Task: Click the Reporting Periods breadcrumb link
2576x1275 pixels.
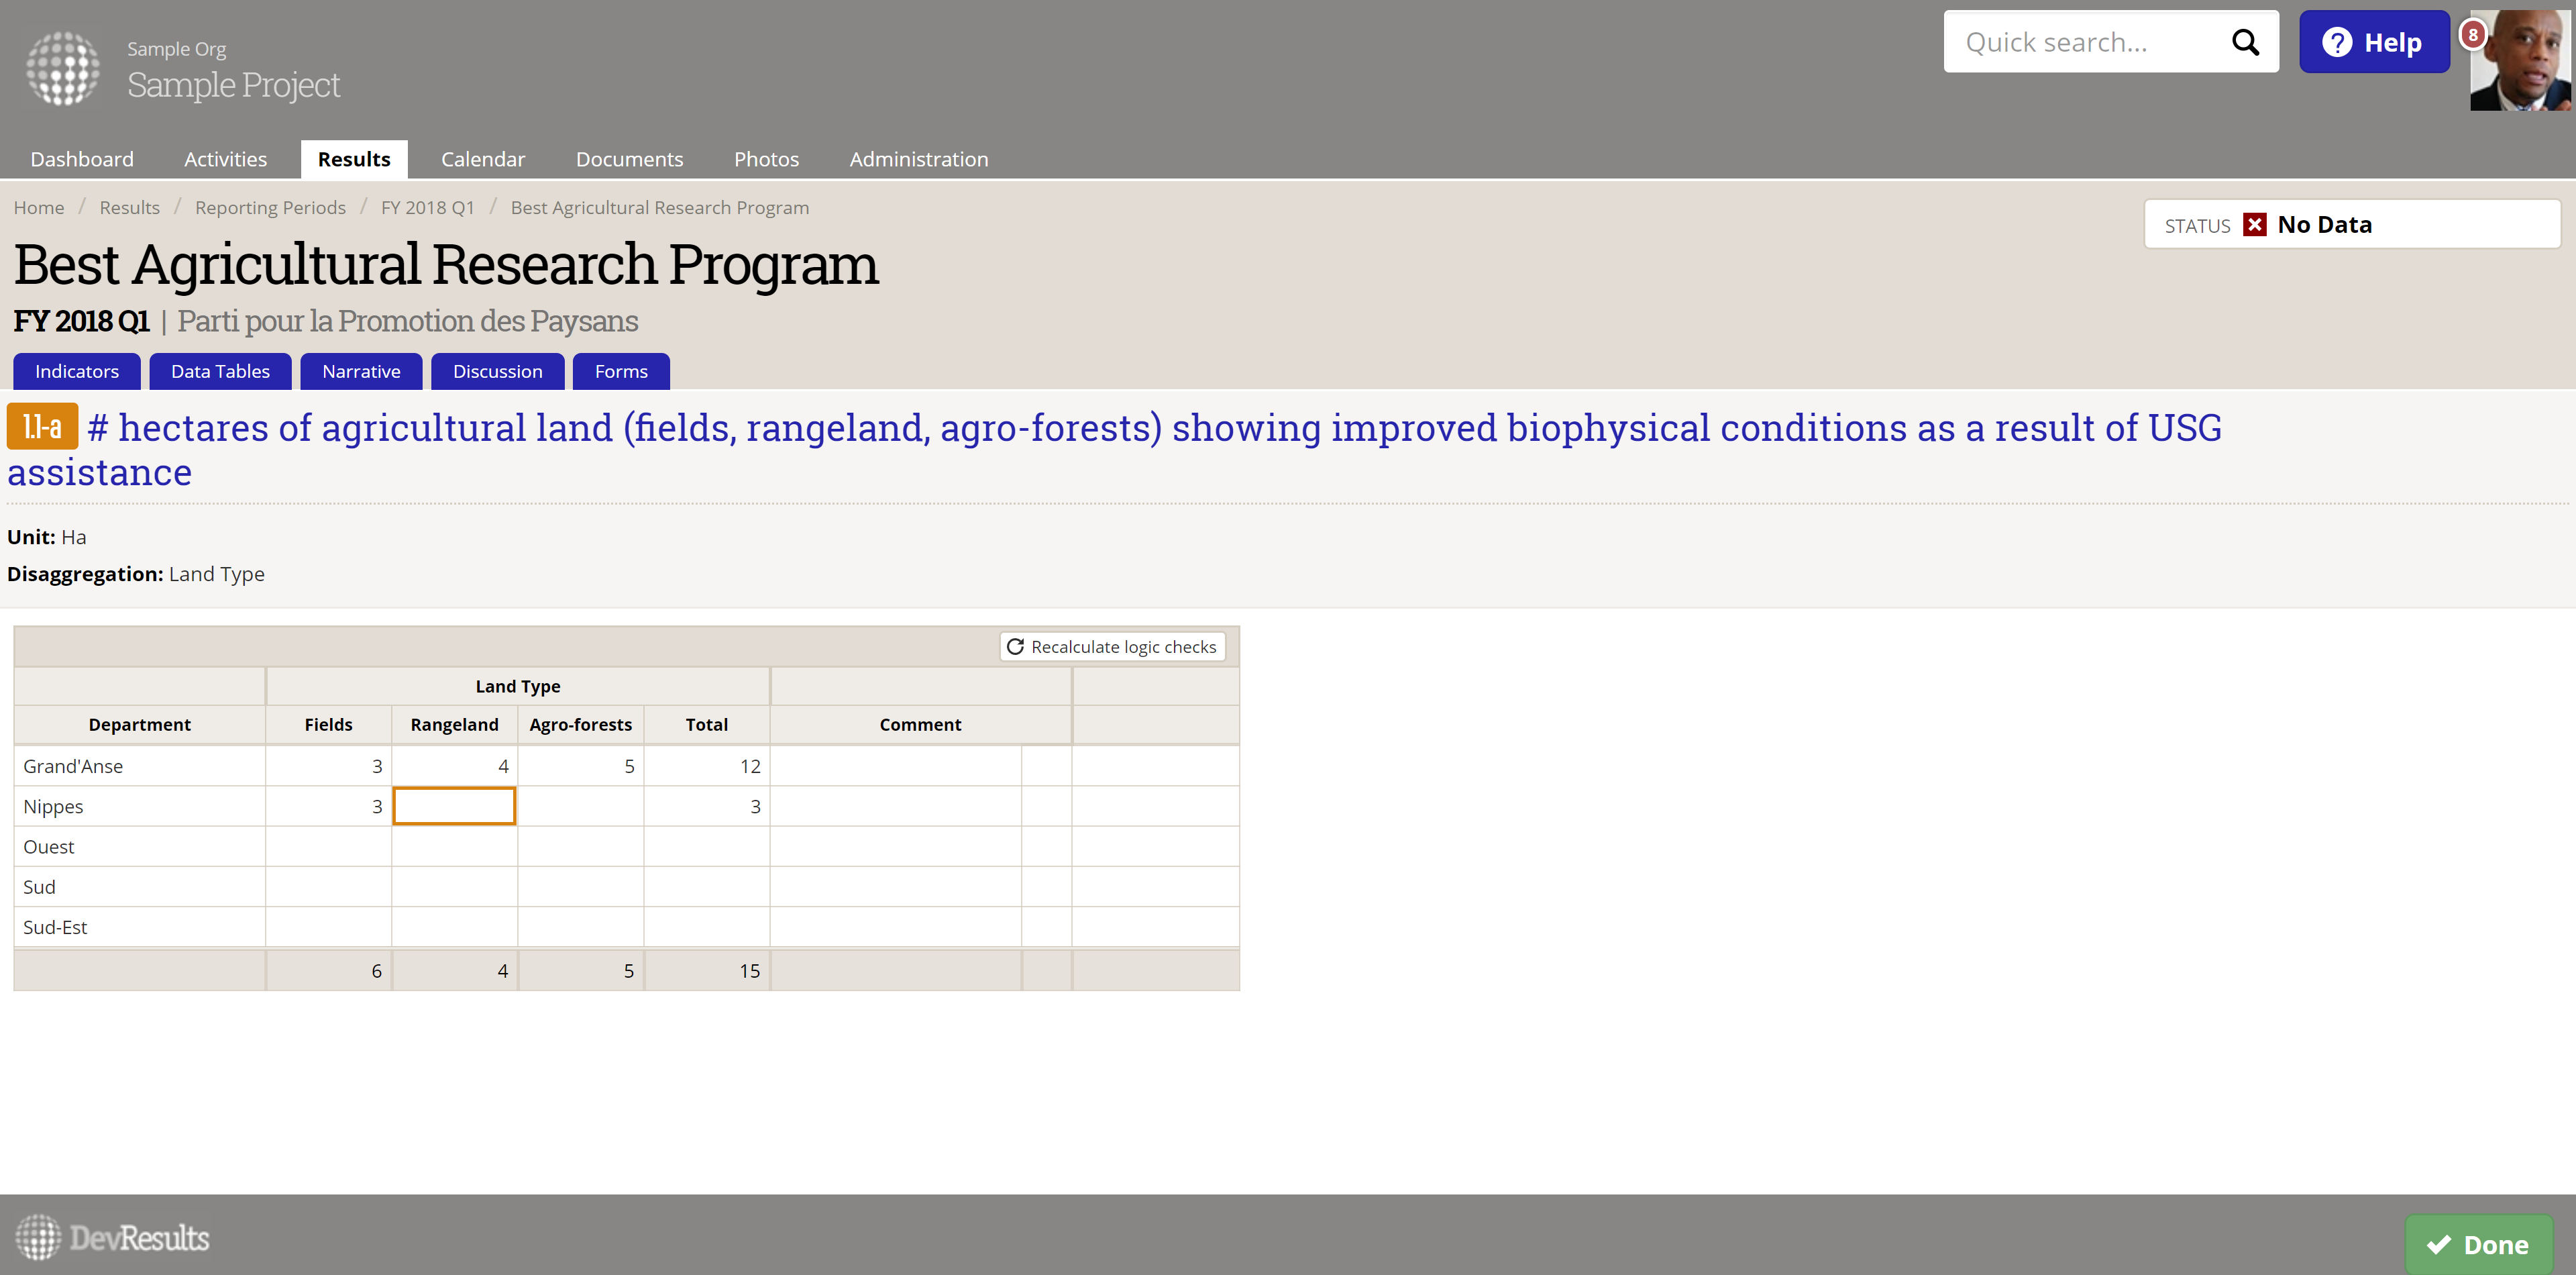Action: tap(270, 207)
